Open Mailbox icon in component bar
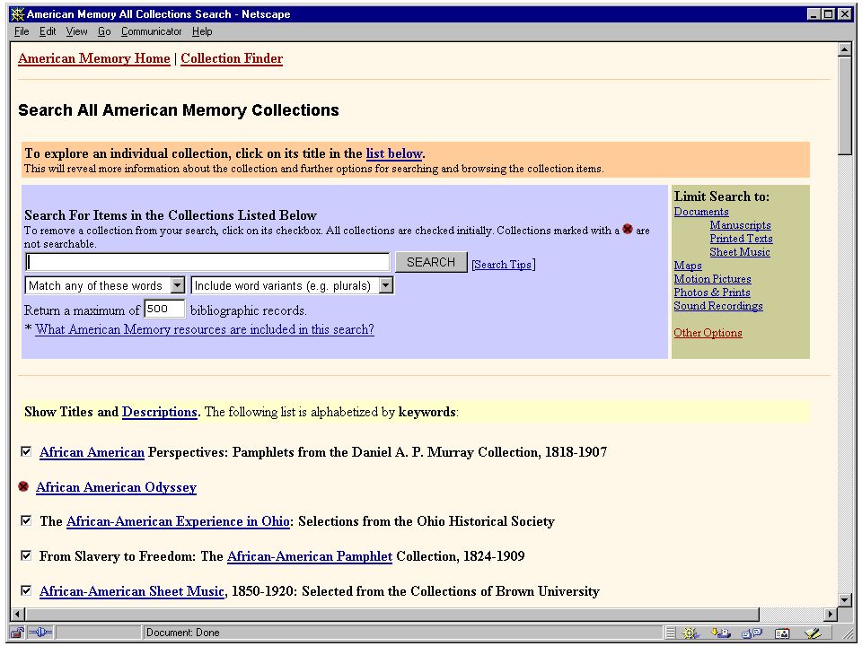Image resolution: width=862 pixels, height=646 pixels. (x=721, y=633)
